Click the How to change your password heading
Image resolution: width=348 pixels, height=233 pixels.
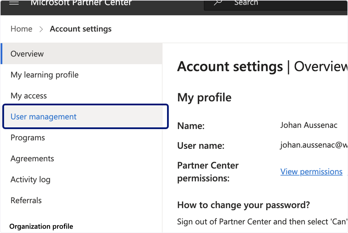click(244, 205)
